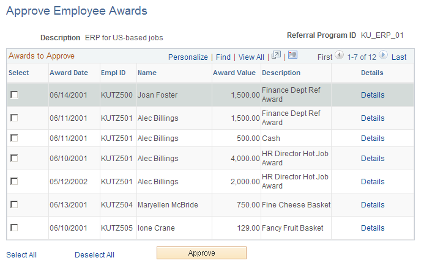Open Details for 4,000.00 award
The image size is (424, 266).
coord(373,158)
